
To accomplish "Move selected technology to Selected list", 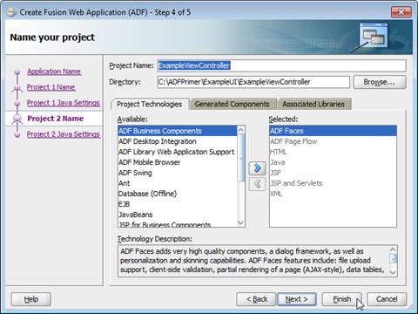I will point(257,168).
